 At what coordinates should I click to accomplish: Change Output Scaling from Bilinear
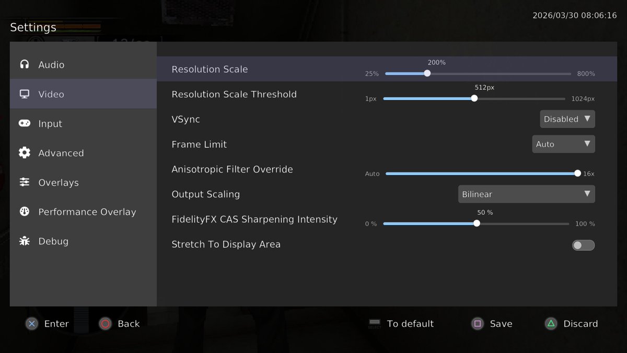526,194
